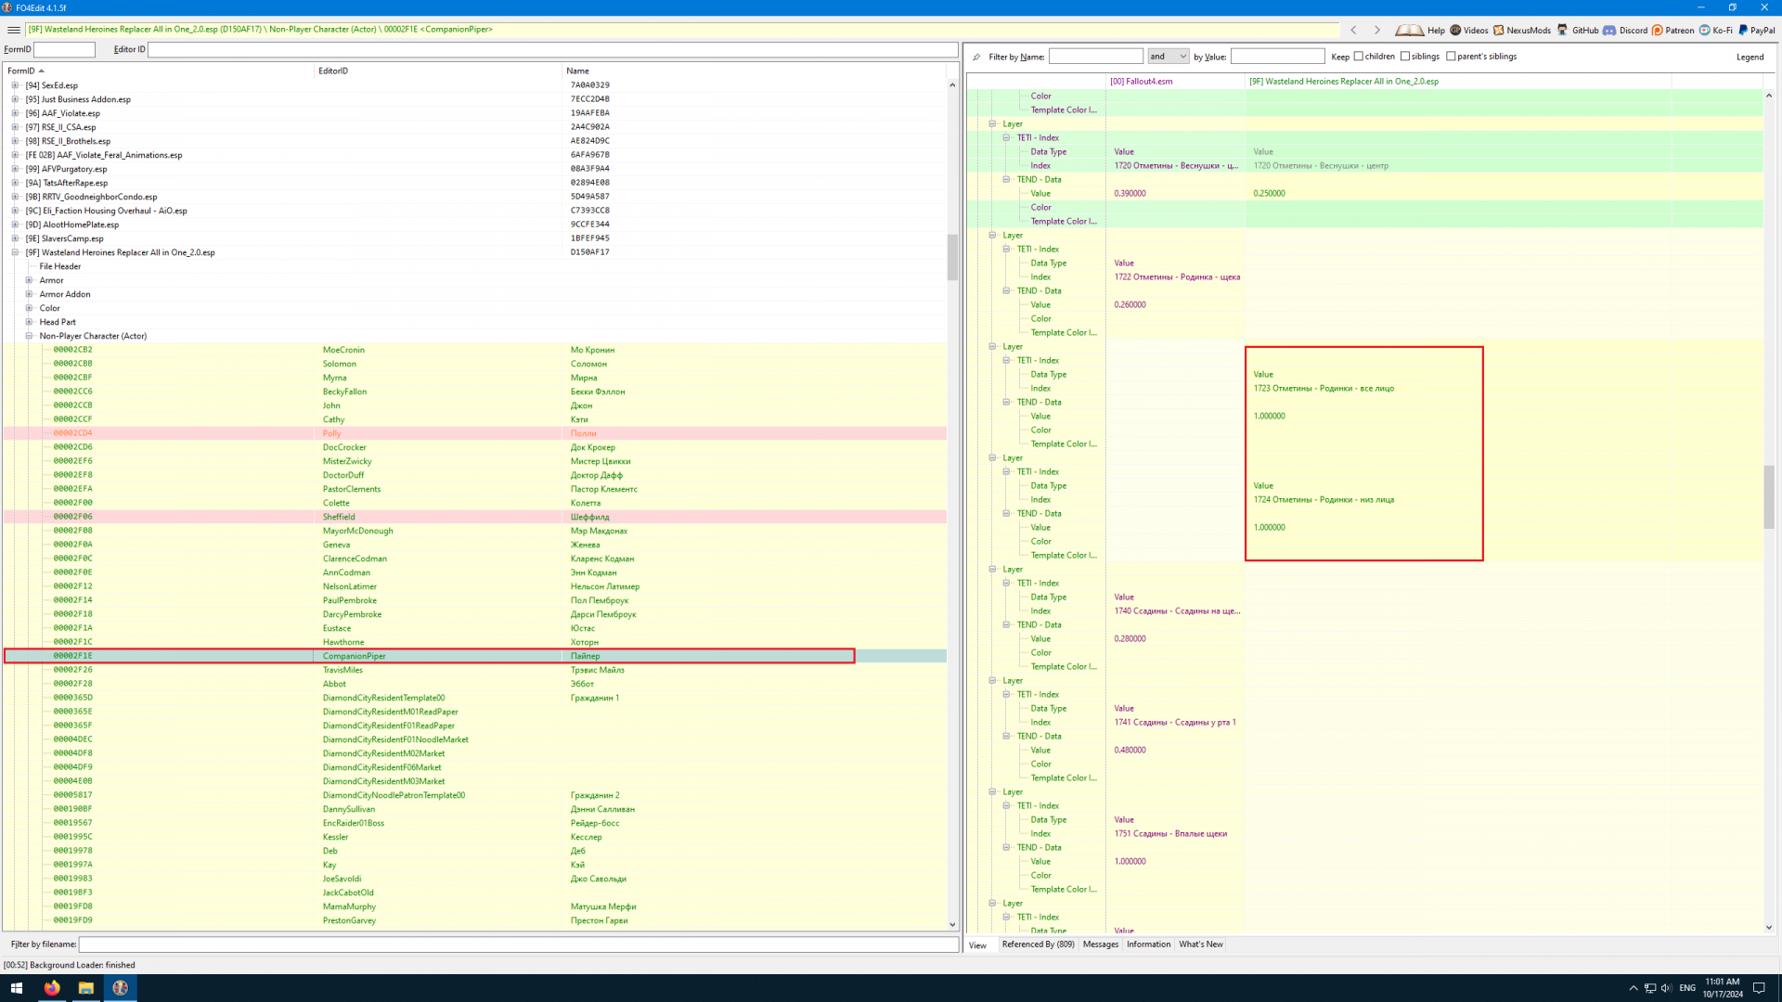Enable the parent's siblings checkbox
This screenshot has height=1002, width=1782.
tap(1451, 57)
